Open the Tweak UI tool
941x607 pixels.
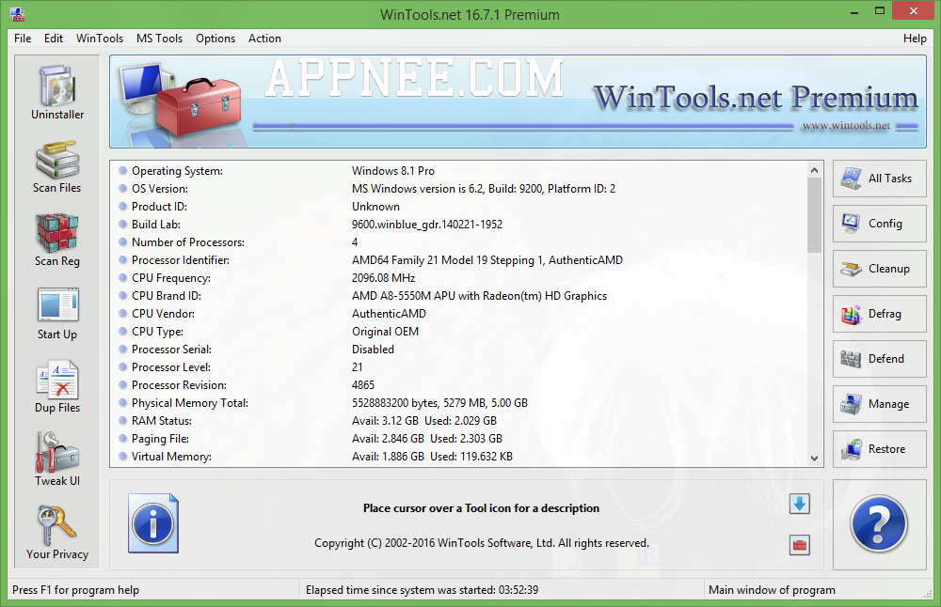pyautogui.click(x=57, y=459)
